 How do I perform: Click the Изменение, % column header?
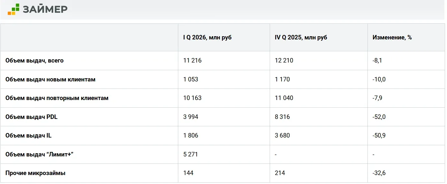pos(392,38)
